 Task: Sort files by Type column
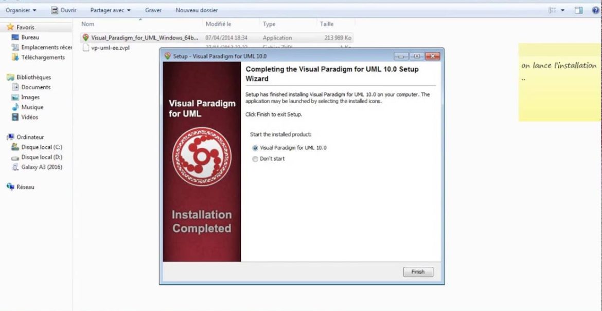(x=269, y=24)
